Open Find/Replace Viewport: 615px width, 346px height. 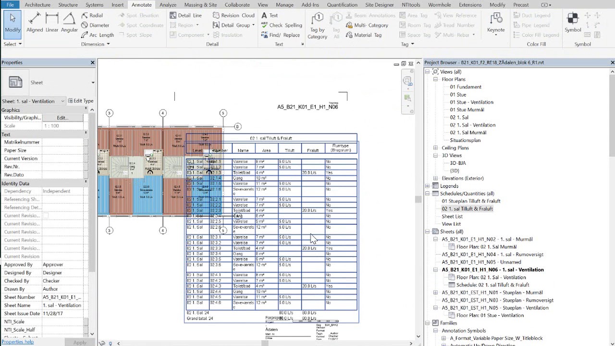point(281,35)
